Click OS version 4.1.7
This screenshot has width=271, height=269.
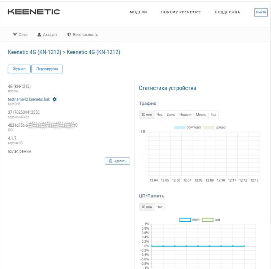(x=12, y=138)
